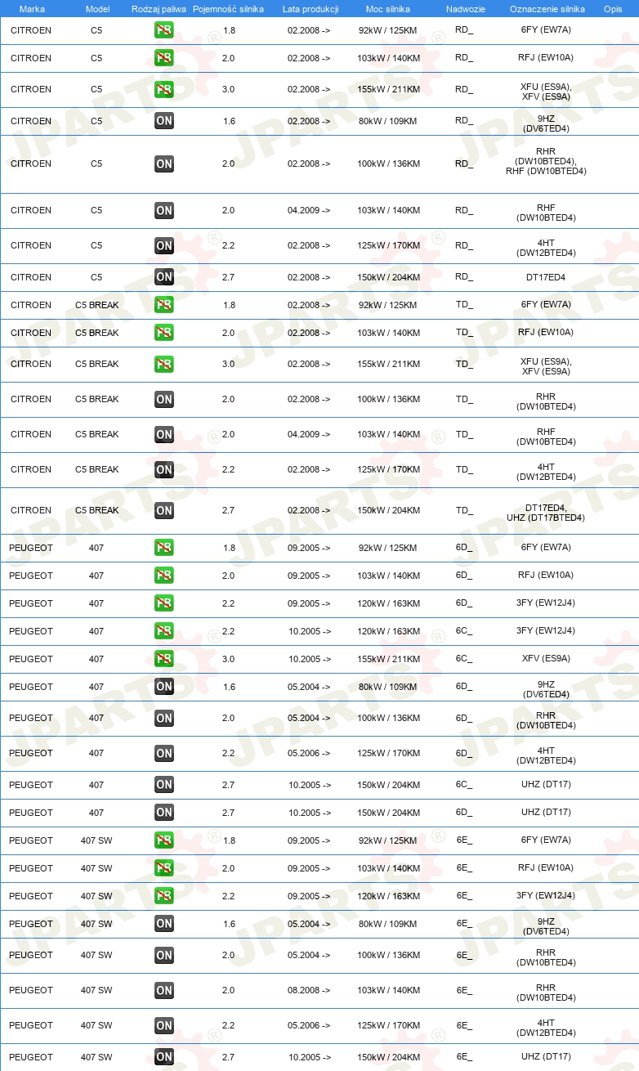The width and height of the screenshot is (639, 1071).
Task: Click ON diesel icon in 407 6C_ 2.7 row
Action: click(164, 785)
